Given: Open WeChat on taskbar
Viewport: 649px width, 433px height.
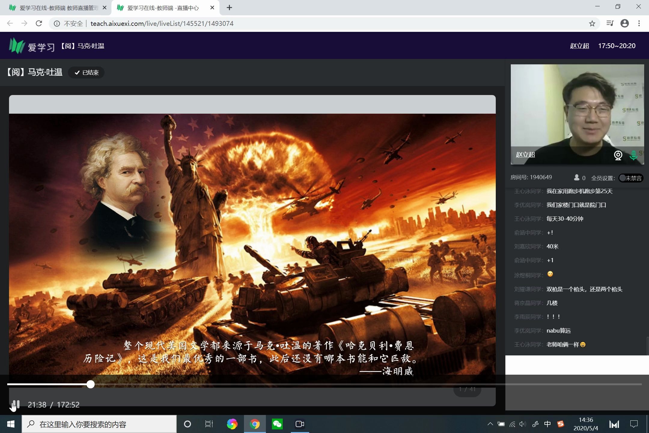Looking at the screenshot, I should tap(277, 424).
